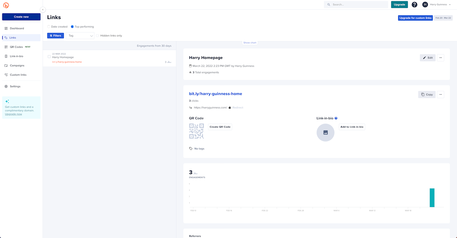Open more options beside Copy
Viewport: 457px width, 238px height.
441,95
